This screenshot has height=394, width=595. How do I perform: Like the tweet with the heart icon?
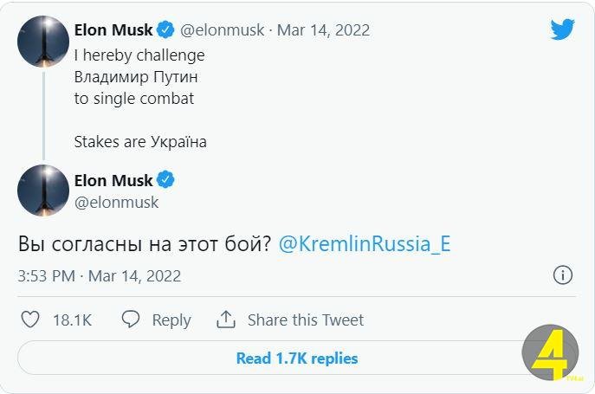pos(30,320)
